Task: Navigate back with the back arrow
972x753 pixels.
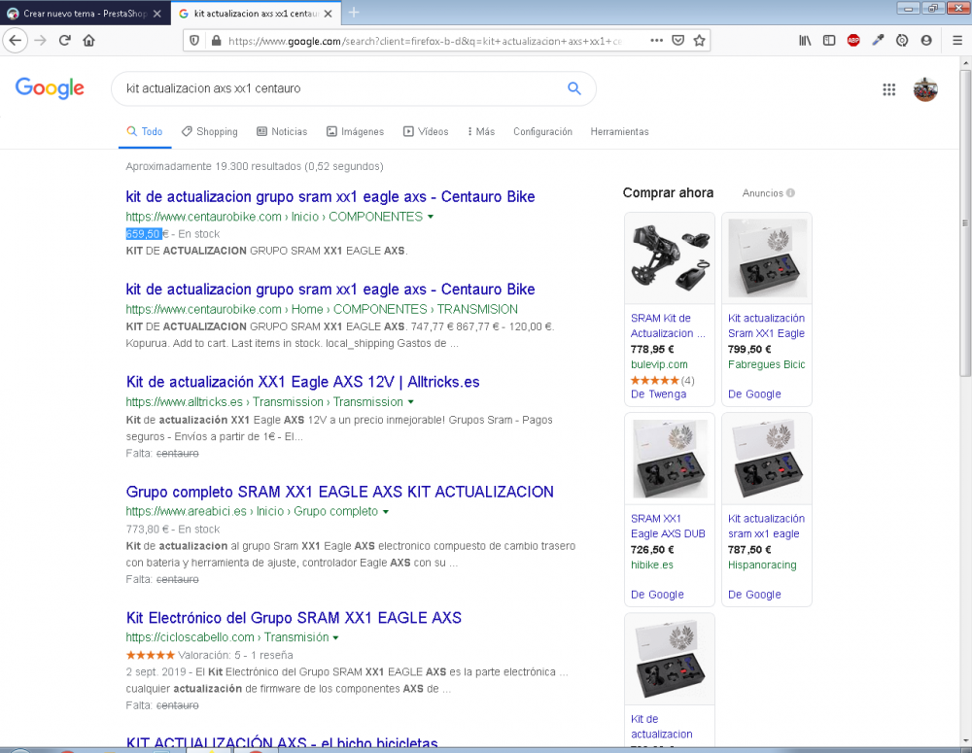Action: pyautogui.click(x=14, y=40)
